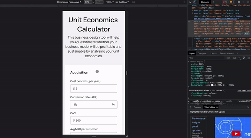Select the Elements panel tab
Viewport: 251px width, 138px height.
click(205, 2)
